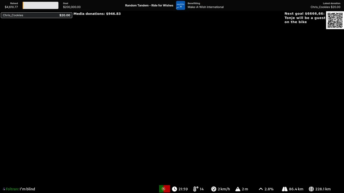
Task: Click the Make-A-Wish logo icon
Action: (181, 5)
